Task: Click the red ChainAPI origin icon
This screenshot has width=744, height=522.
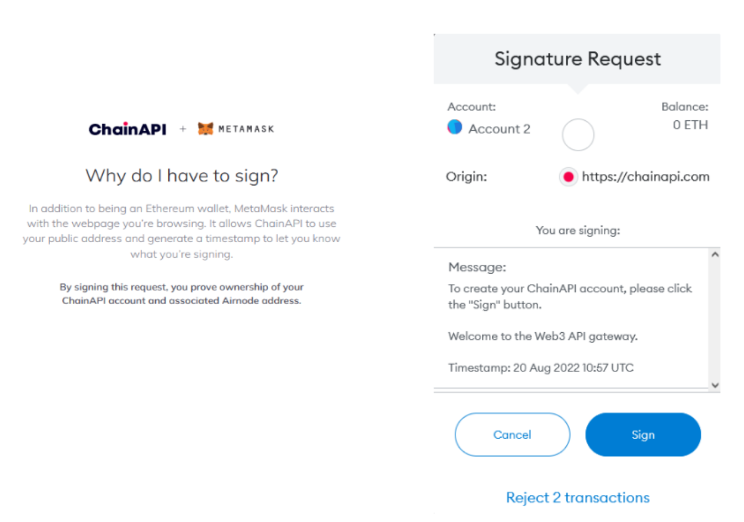Action: coord(568,177)
